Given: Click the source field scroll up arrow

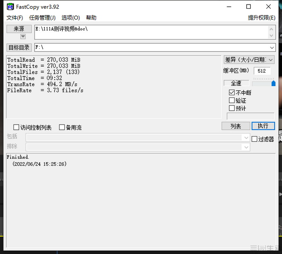Looking at the screenshot, I should coord(271,29).
